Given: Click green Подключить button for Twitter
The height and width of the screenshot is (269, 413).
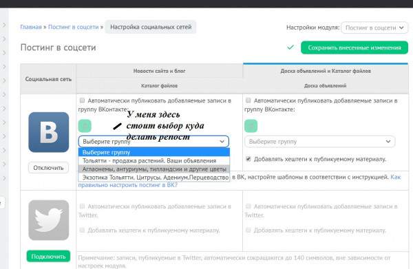Looking at the screenshot, I should tap(48, 257).
